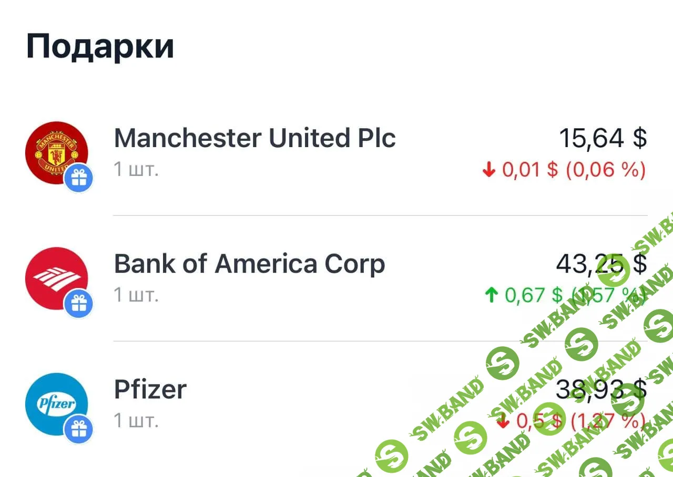The image size is (673, 477).
Task: Click Bank of America's 1 шт. quantity
Action: [x=136, y=295]
